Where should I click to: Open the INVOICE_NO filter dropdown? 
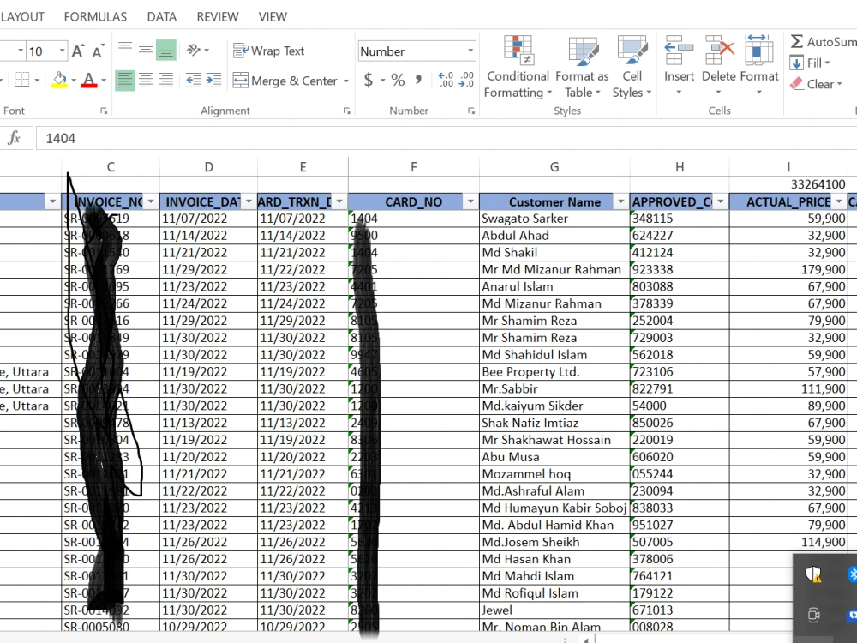point(151,201)
